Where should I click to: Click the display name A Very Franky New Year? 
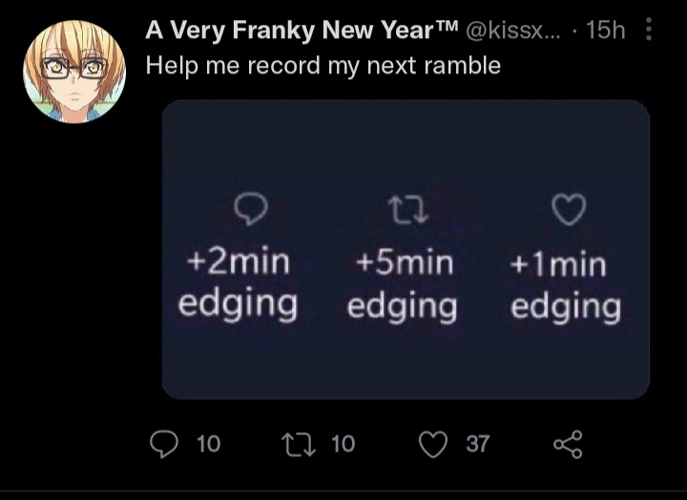click(302, 31)
